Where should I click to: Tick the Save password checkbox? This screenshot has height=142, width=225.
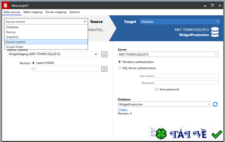157,89
